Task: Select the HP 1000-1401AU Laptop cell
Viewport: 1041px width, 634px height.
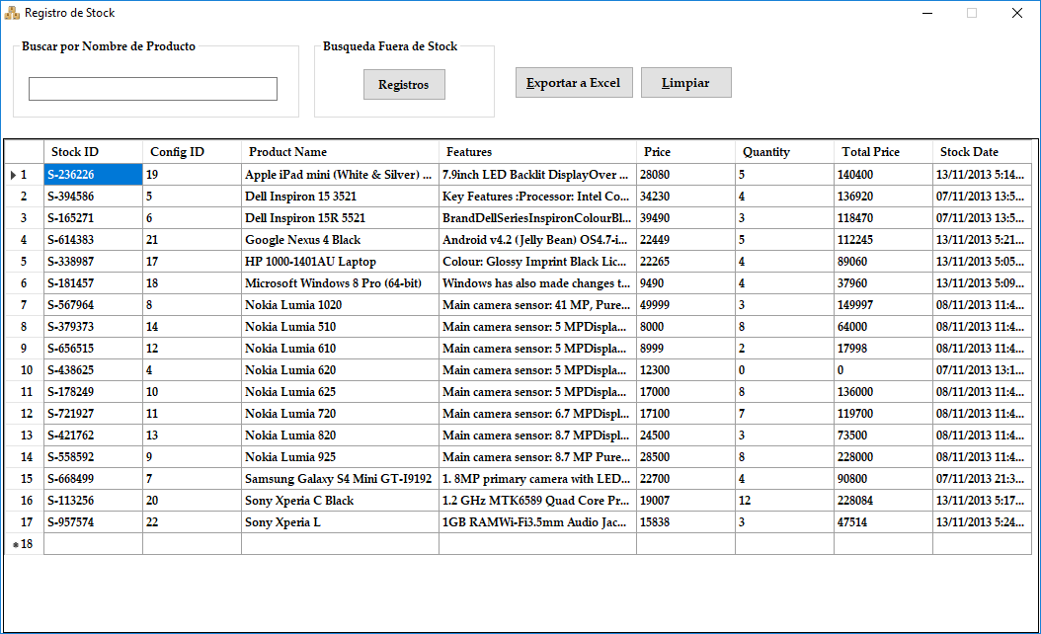Action: tap(340, 262)
